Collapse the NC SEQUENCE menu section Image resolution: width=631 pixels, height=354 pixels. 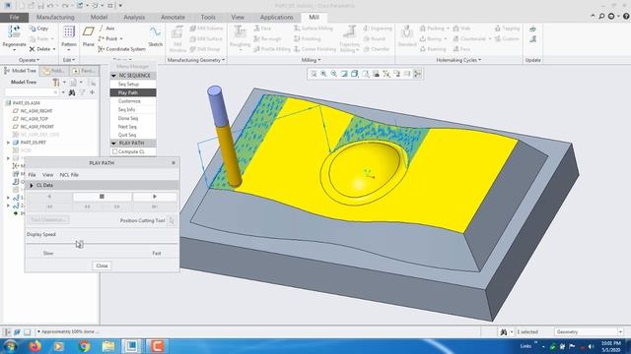click(x=114, y=76)
